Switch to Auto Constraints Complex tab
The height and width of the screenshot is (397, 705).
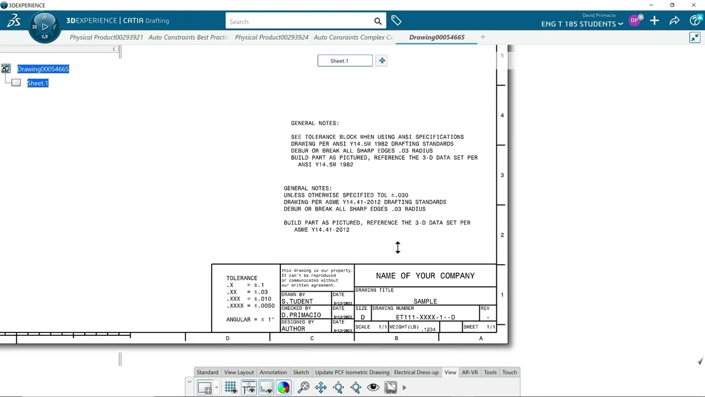tap(354, 37)
